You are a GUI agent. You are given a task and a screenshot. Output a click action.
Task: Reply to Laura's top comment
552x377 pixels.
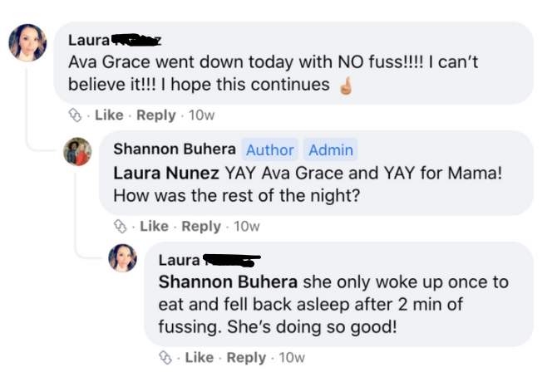[x=156, y=115]
